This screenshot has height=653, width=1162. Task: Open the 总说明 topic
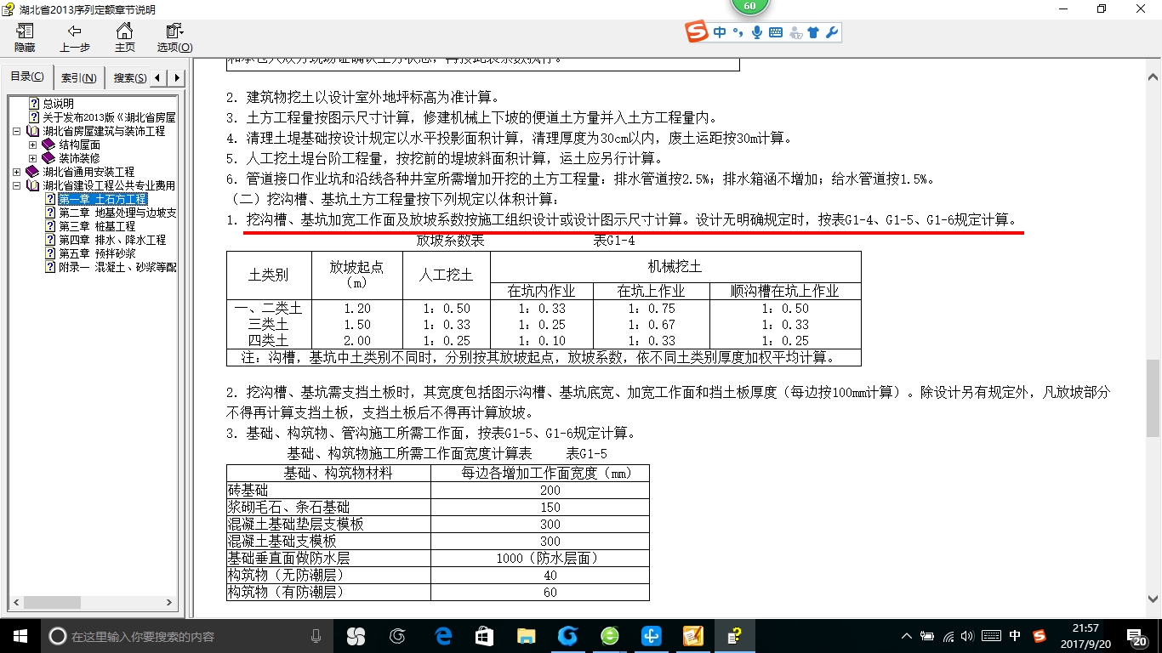click(x=59, y=104)
